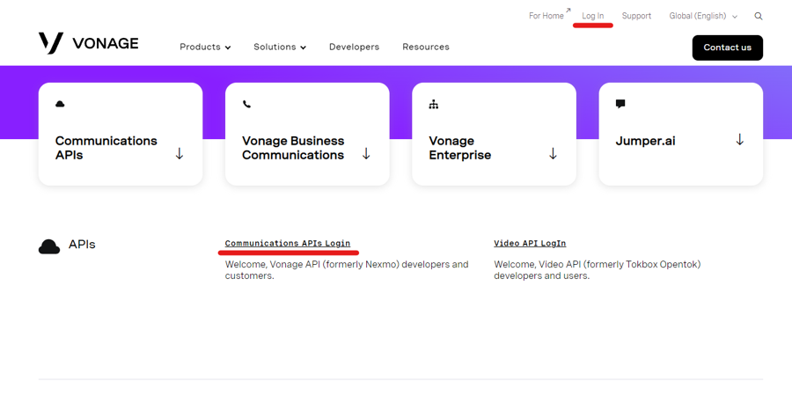This screenshot has height=396, width=792.
Task: Click down arrow on Vonage Business Communications card
Action: pos(366,154)
